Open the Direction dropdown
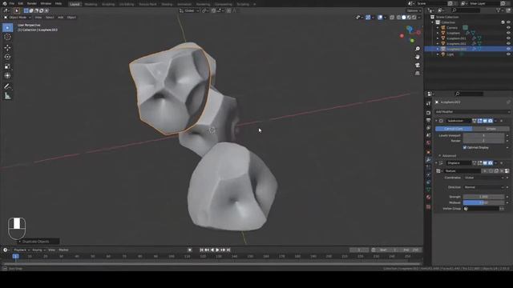 pos(484,187)
